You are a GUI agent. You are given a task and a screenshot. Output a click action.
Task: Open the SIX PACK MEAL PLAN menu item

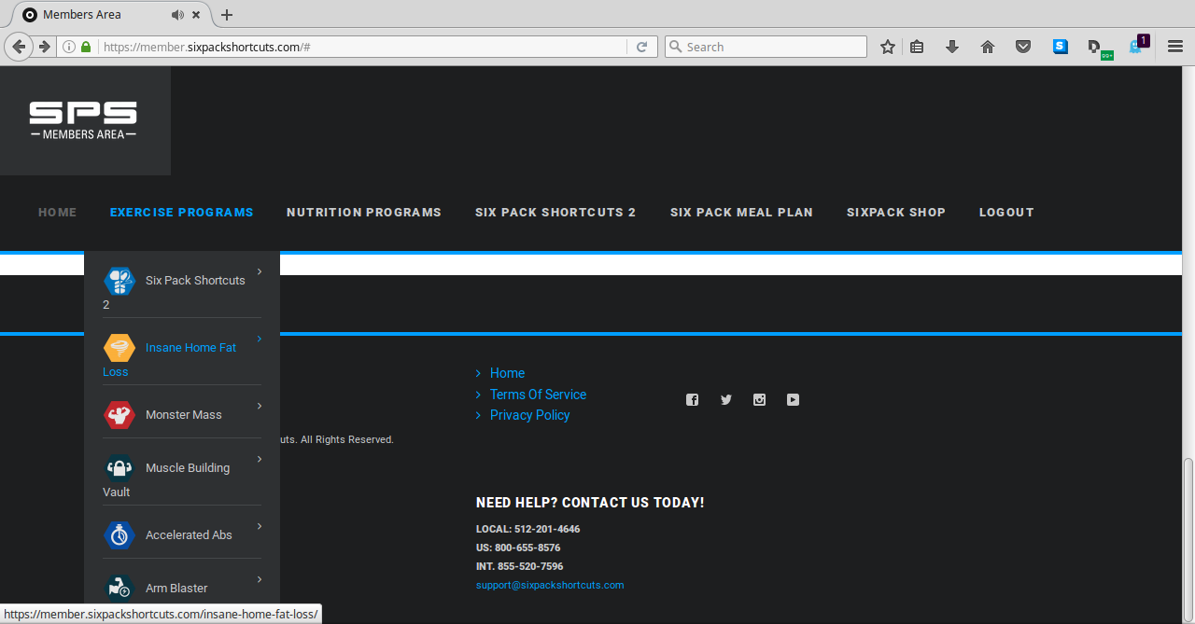pyautogui.click(x=741, y=213)
